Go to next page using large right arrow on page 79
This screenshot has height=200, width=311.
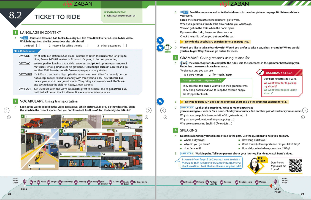(305, 111)
